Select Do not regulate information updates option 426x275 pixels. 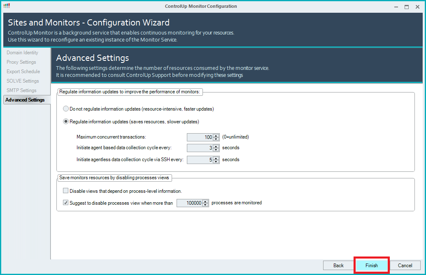pyautogui.click(x=66, y=109)
